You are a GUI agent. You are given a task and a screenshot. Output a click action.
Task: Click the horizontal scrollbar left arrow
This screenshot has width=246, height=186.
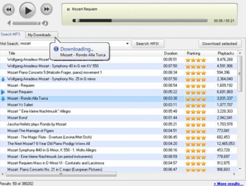click(x=2, y=174)
